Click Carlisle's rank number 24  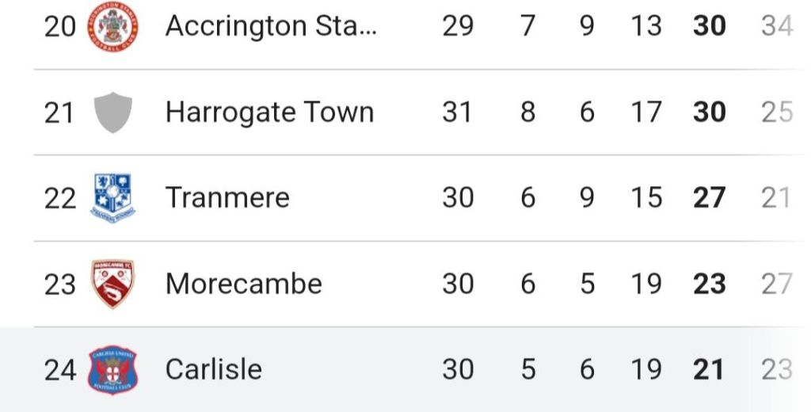point(59,369)
